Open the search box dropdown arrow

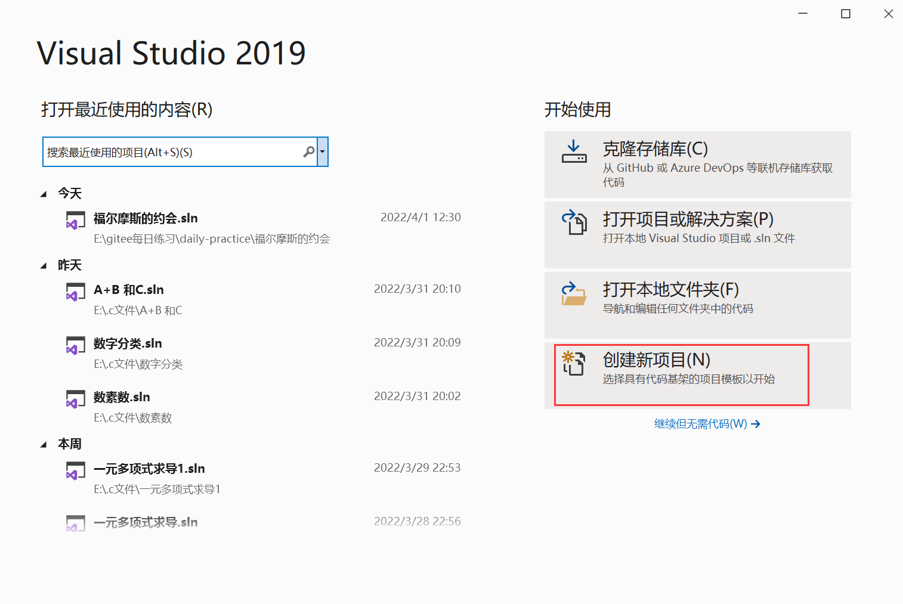coord(323,152)
